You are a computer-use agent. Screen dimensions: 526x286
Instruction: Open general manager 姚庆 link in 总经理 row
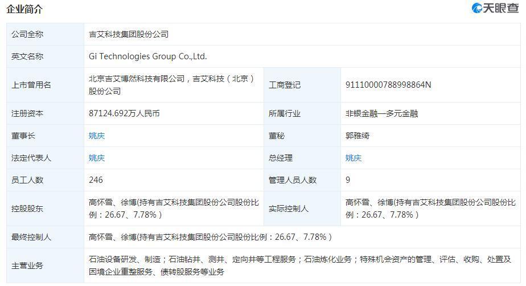pyautogui.click(x=354, y=158)
